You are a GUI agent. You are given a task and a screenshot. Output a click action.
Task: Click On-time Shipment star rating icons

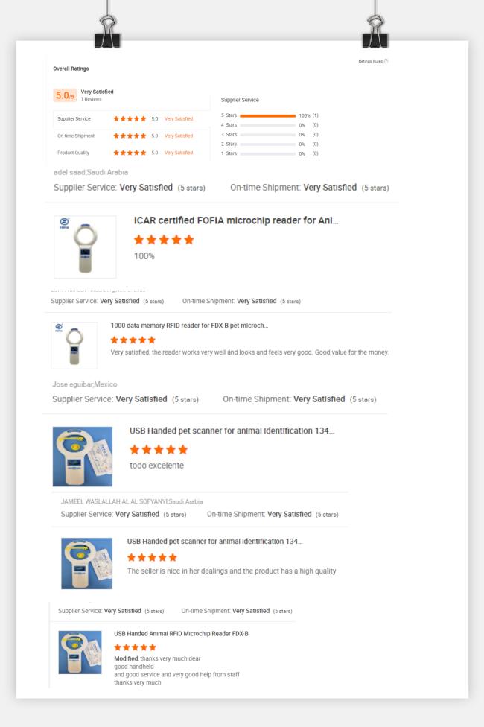(x=130, y=136)
